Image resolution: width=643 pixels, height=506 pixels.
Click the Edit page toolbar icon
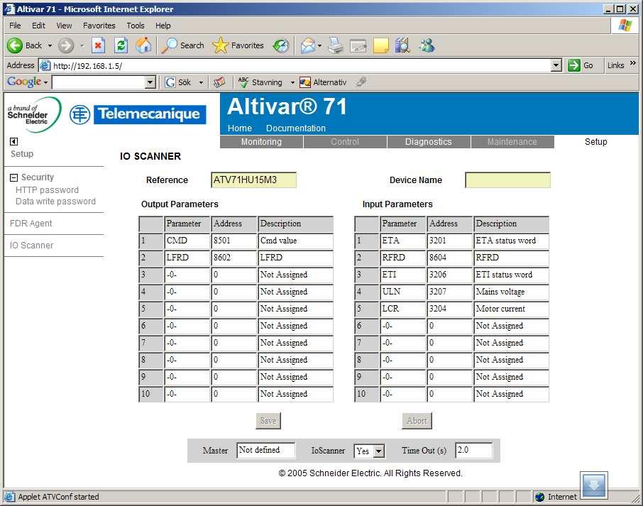(x=358, y=46)
